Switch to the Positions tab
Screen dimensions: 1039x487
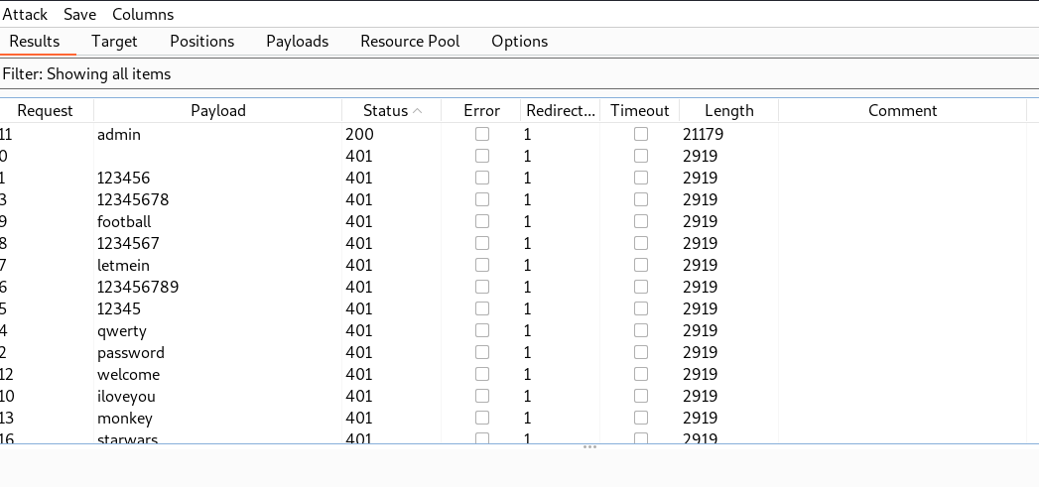(x=201, y=41)
